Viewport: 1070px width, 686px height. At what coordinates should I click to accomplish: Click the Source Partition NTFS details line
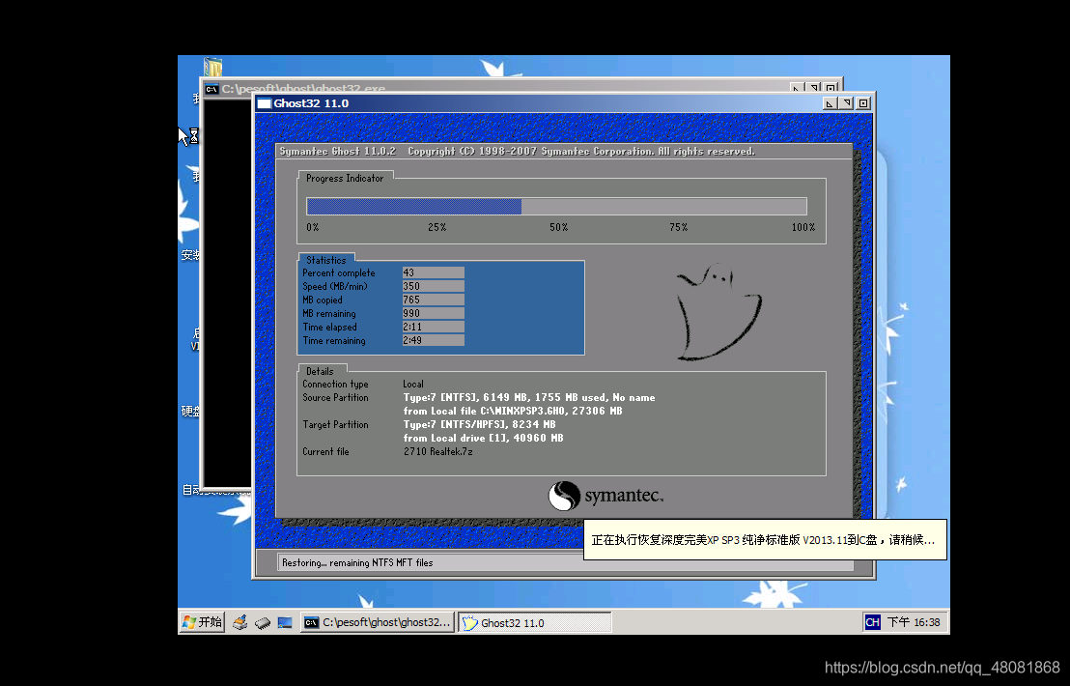pos(529,397)
